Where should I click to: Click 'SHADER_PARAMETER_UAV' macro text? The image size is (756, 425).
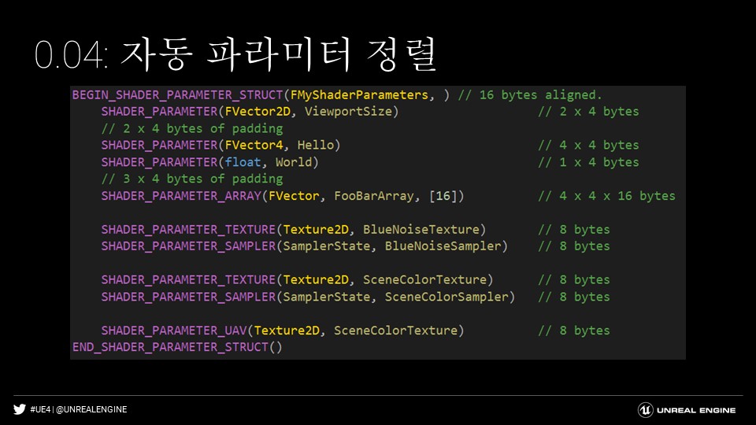click(x=174, y=331)
